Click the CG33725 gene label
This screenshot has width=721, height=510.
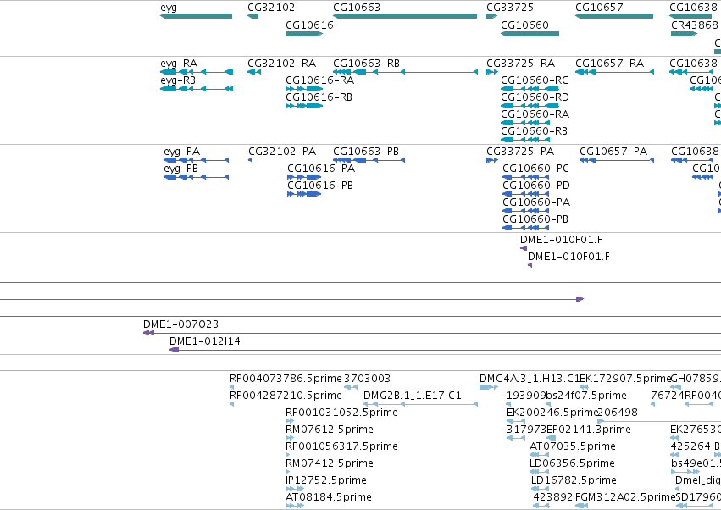[x=510, y=8]
